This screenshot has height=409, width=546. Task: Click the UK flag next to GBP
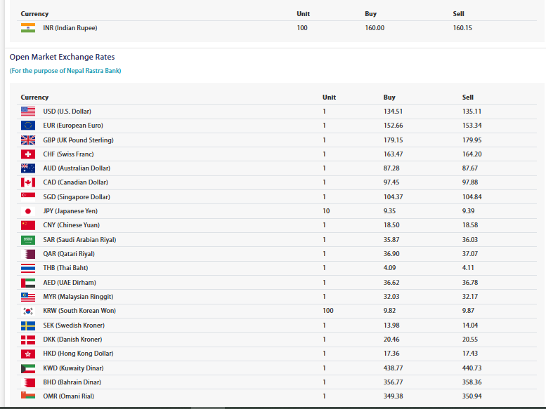pyautogui.click(x=28, y=140)
